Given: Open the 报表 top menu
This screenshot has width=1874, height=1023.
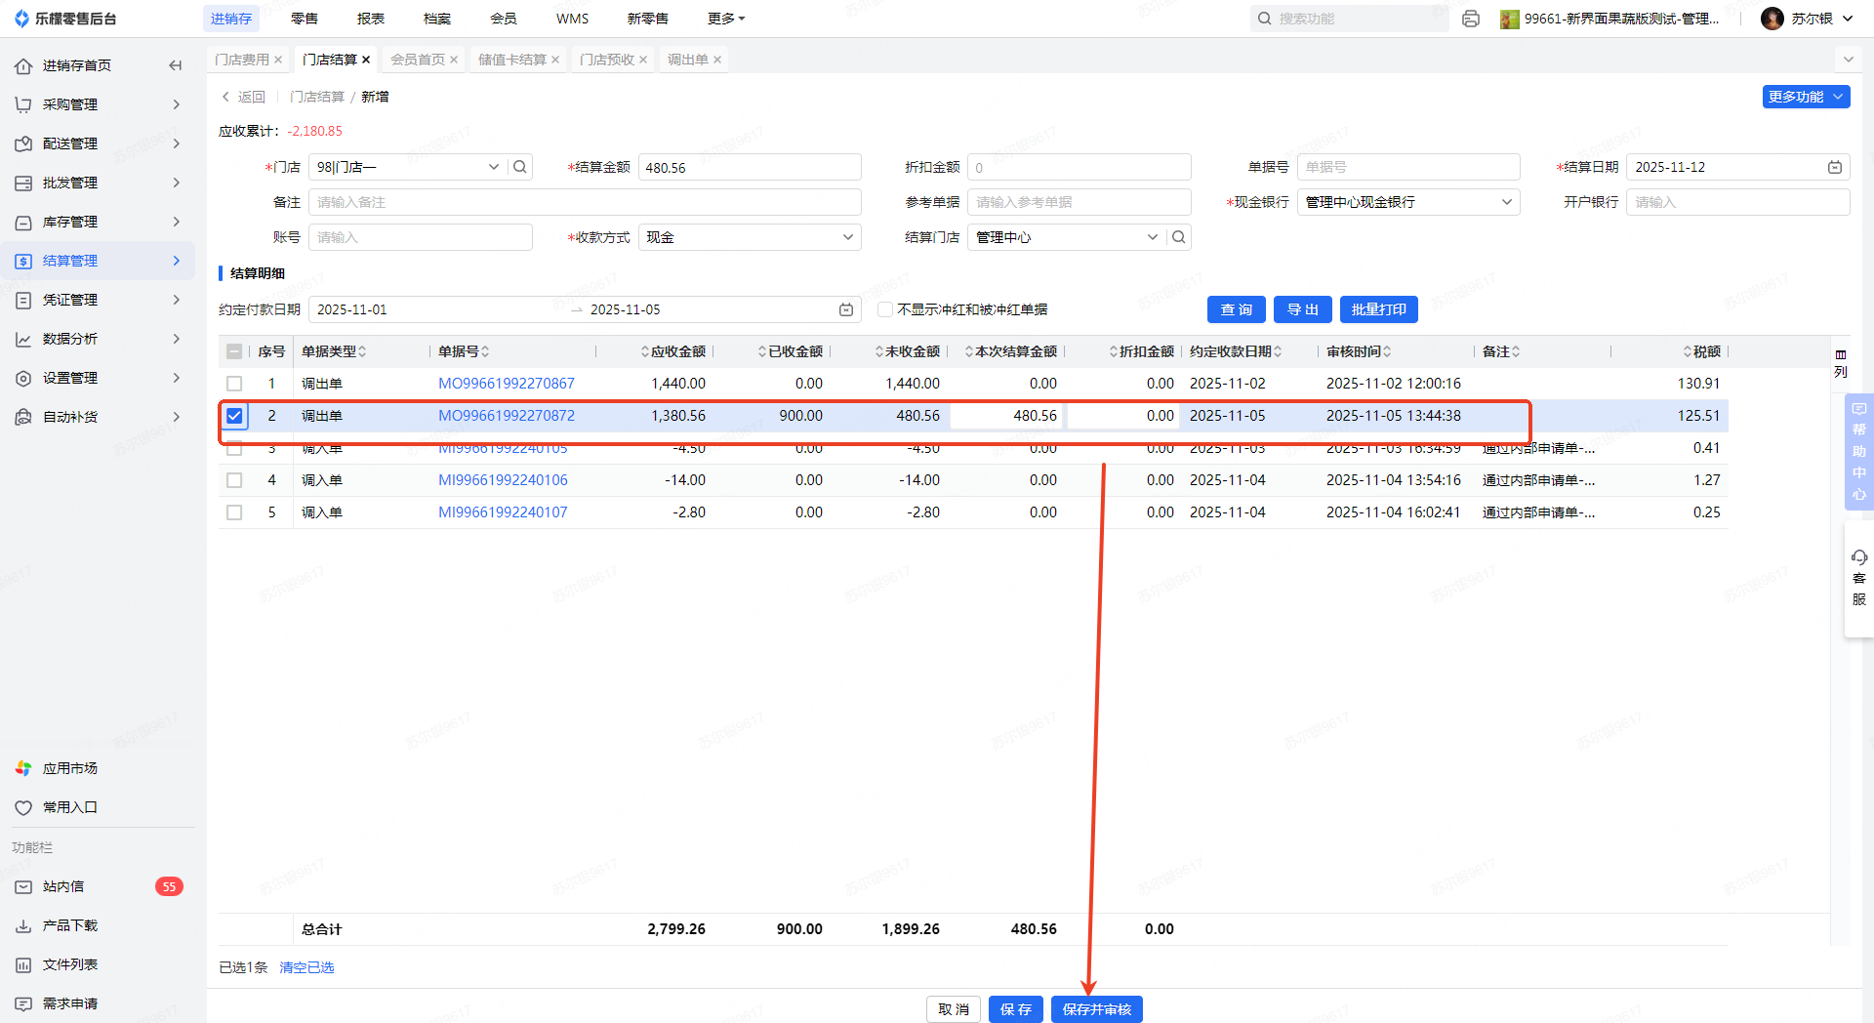Looking at the screenshot, I should click(x=371, y=19).
